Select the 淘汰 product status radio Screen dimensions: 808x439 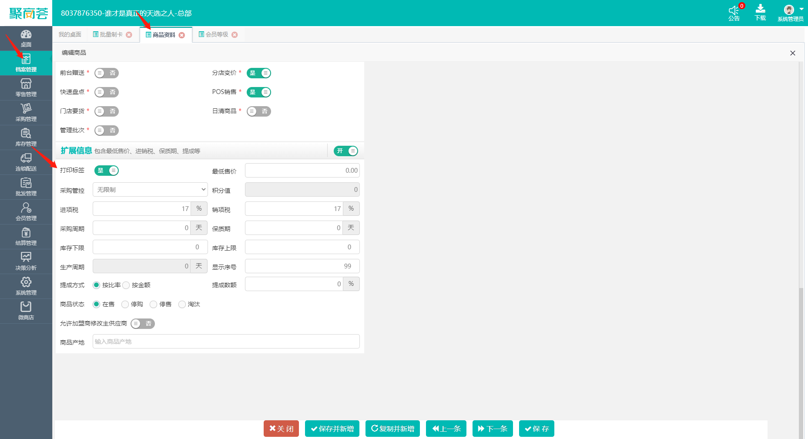(182, 305)
